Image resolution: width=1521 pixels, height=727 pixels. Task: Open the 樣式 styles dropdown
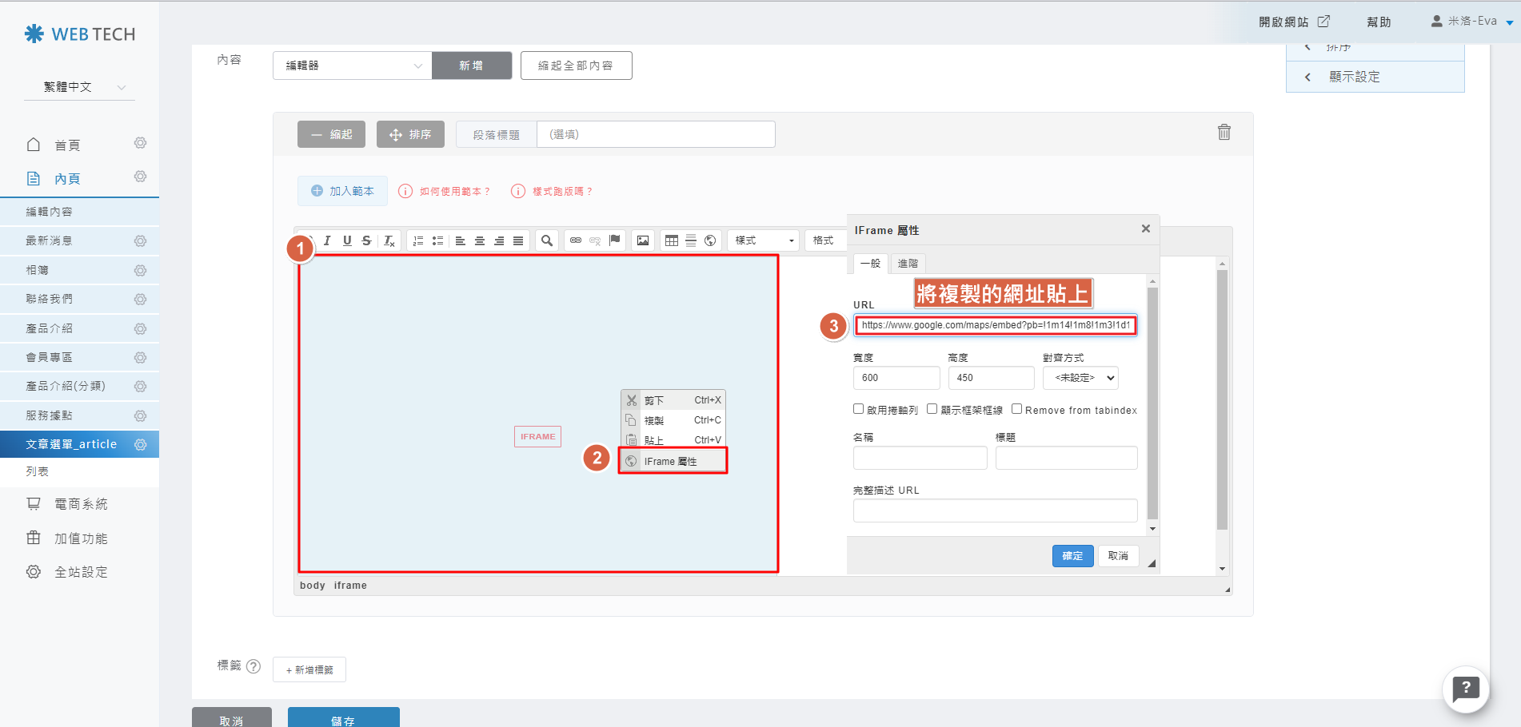pyautogui.click(x=764, y=240)
